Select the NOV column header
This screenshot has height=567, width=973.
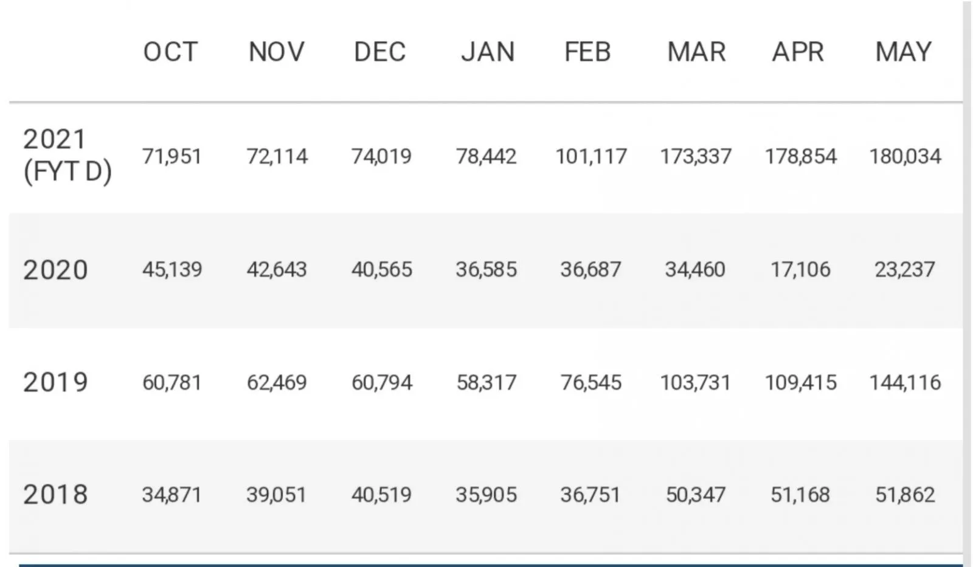[x=276, y=52]
